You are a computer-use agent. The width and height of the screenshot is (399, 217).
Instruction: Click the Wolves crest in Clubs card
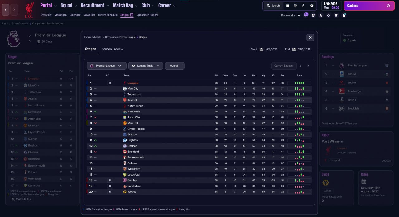pyautogui.click(x=326, y=183)
